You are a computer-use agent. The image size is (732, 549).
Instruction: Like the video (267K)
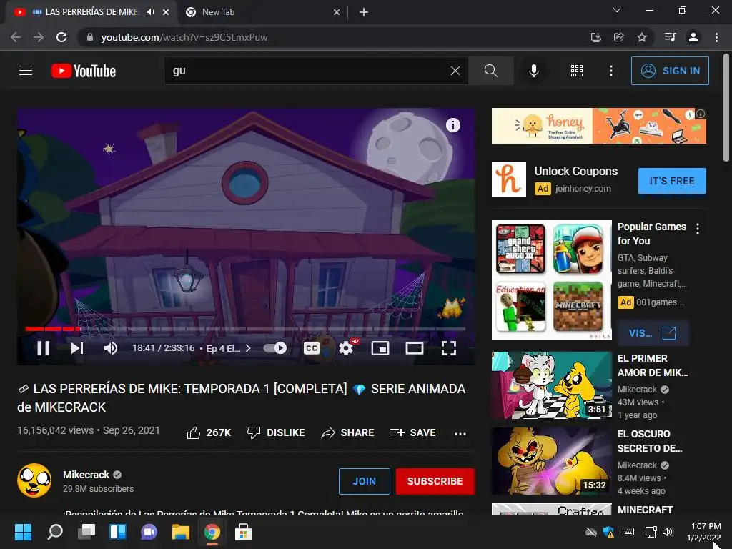pos(209,432)
